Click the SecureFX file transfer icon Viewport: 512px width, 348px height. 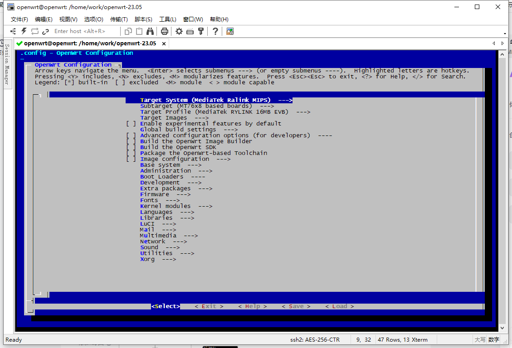tap(230, 31)
